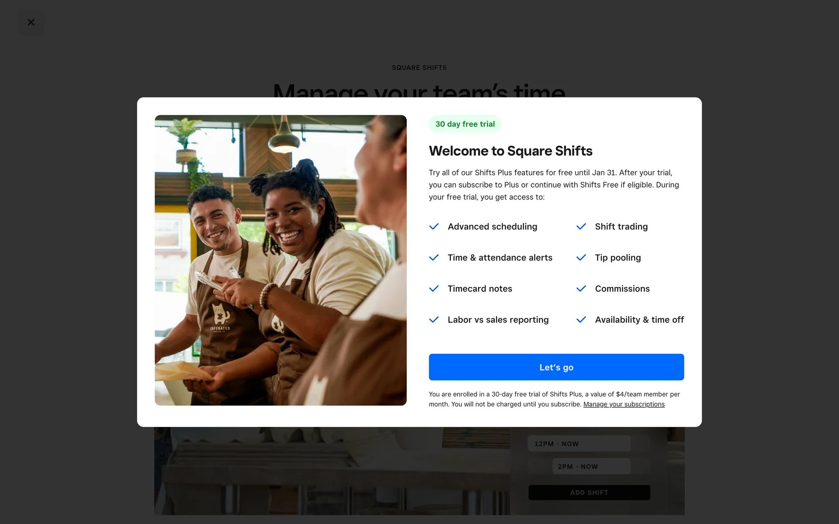The height and width of the screenshot is (524, 839).
Task: Select the 2PM - NOW shift field
Action: coord(591,466)
